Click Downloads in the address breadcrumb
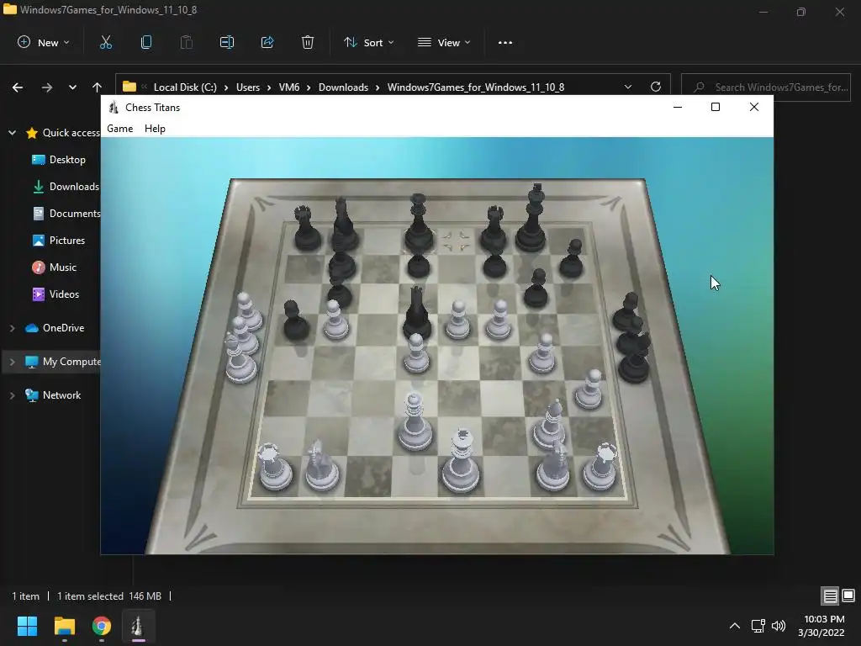The image size is (861, 646). (343, 87)
